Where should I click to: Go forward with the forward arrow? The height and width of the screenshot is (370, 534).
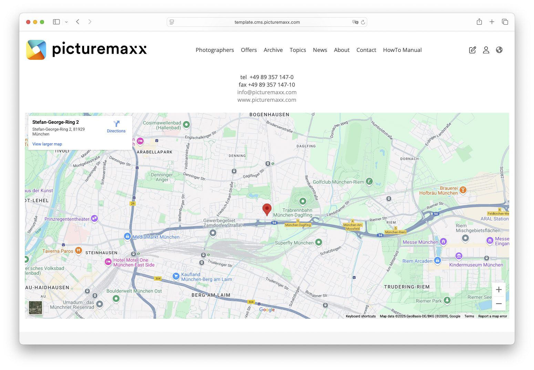pyautogui.click(x=90, y=22)
